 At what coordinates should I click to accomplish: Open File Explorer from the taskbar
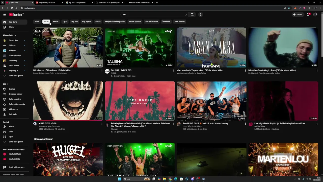tap(165, 179)
